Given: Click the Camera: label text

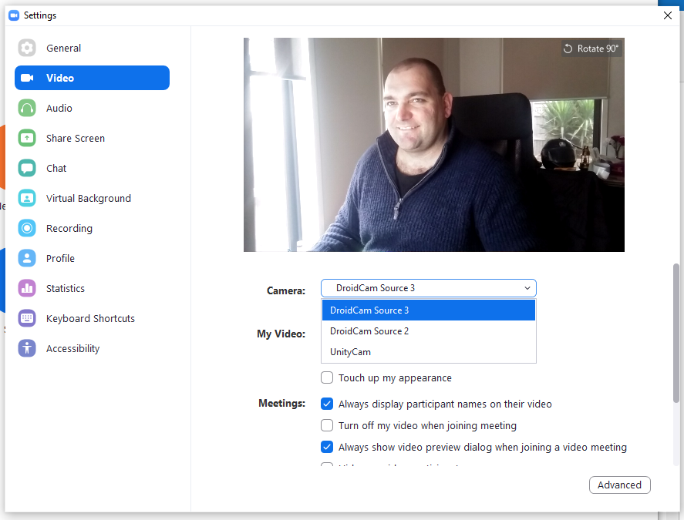Looking at the screenshot, I should tap(286, 290).
